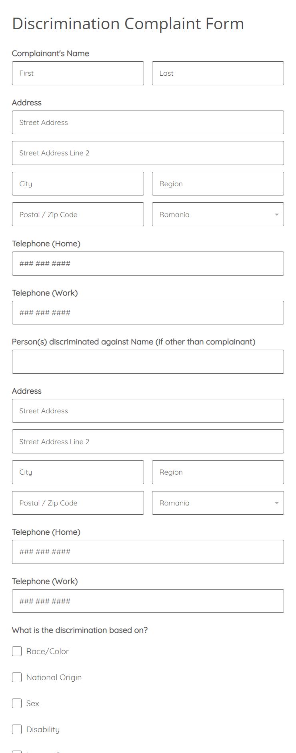The image size is (296, 753).
Task: Click the complainant's Telephone (Home) field
Action: pyautogui.click(x=148, y=264)
